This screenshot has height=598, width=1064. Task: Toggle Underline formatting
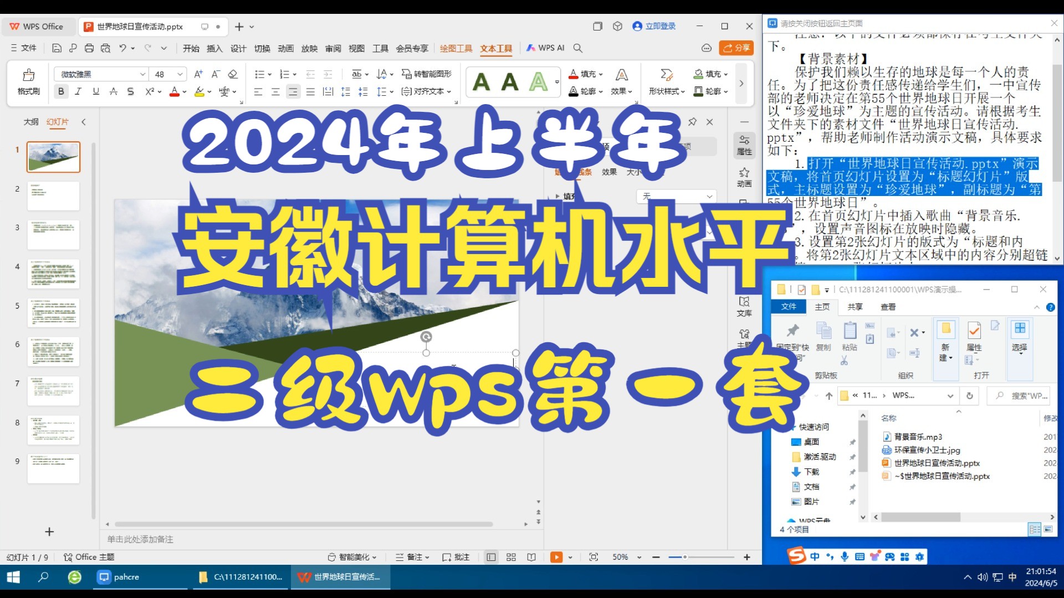[x=96, y=91]
